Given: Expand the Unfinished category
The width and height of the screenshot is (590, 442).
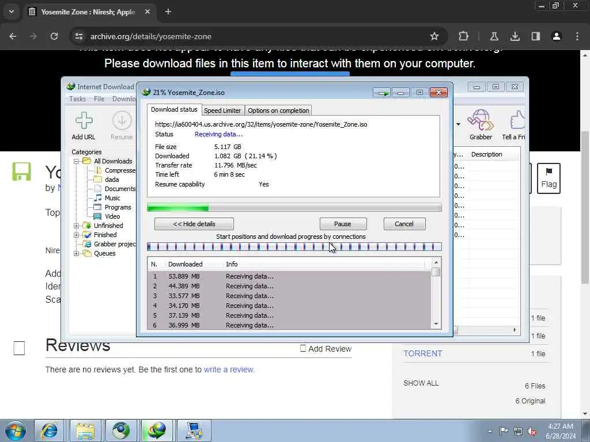Looking at the screenshot, I should coord(77,226).
